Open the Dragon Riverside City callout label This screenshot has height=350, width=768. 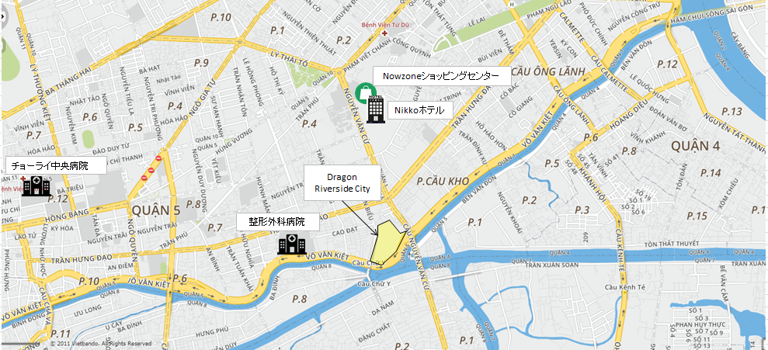[x=342, y=183]
